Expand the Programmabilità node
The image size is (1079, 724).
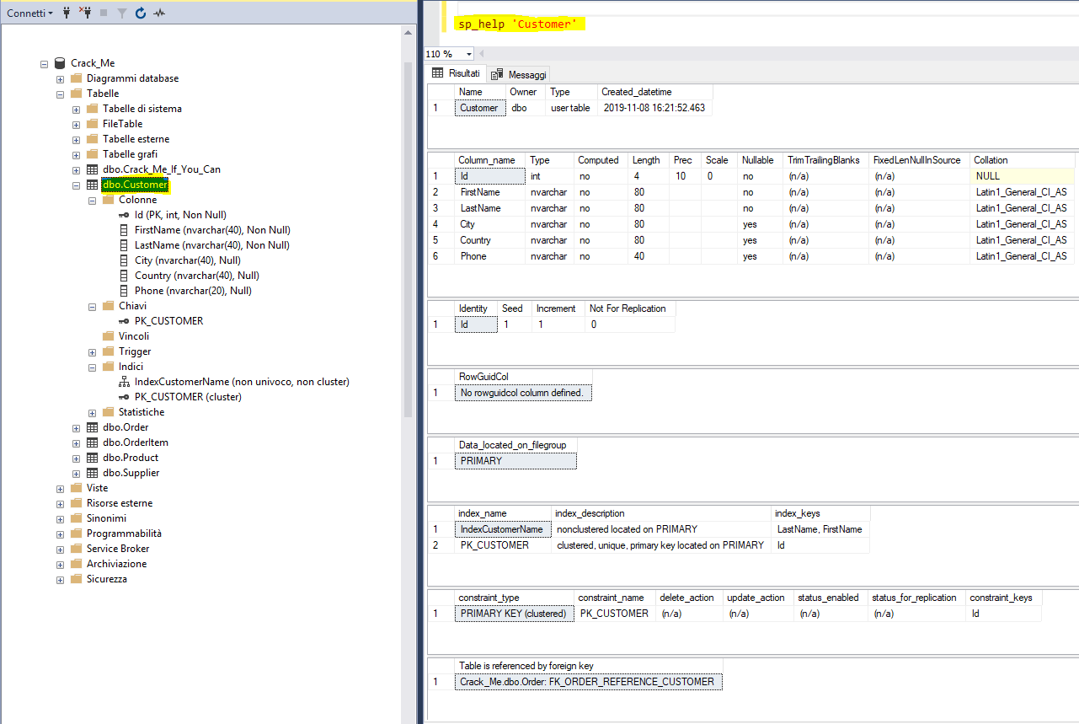click(59, 534)
